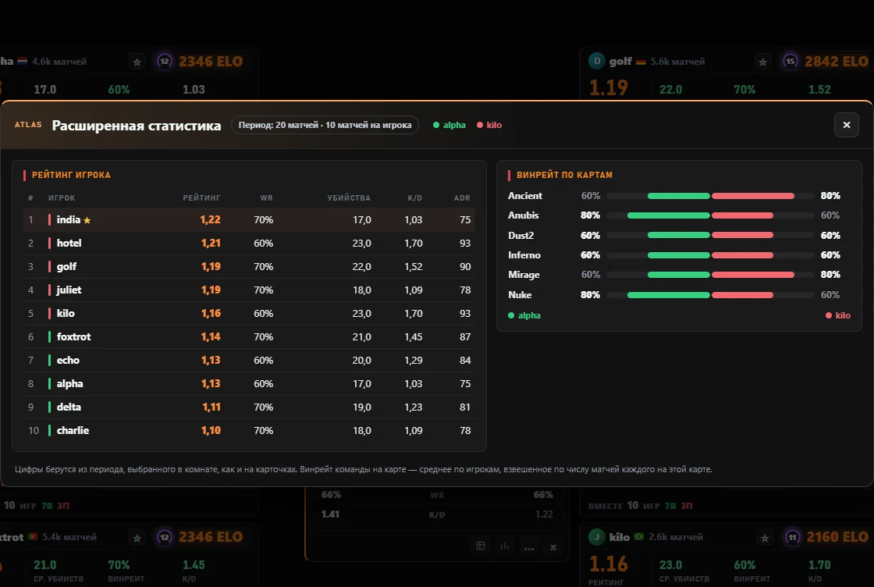Viewport: 874px width, 587px height.
Task: Click the level 12 badge on the 5.4k матчей card
Action: 165,537
